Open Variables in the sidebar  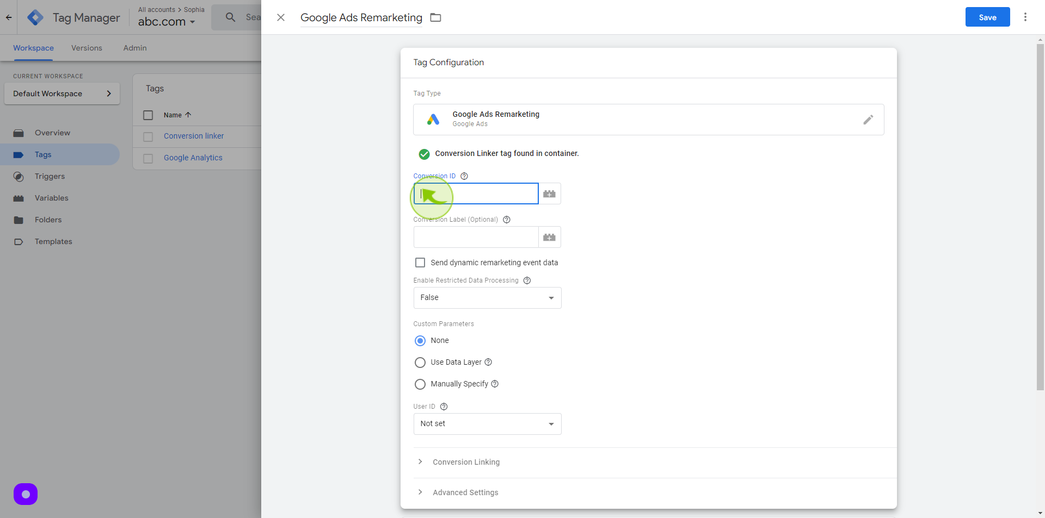click(52, 198)
